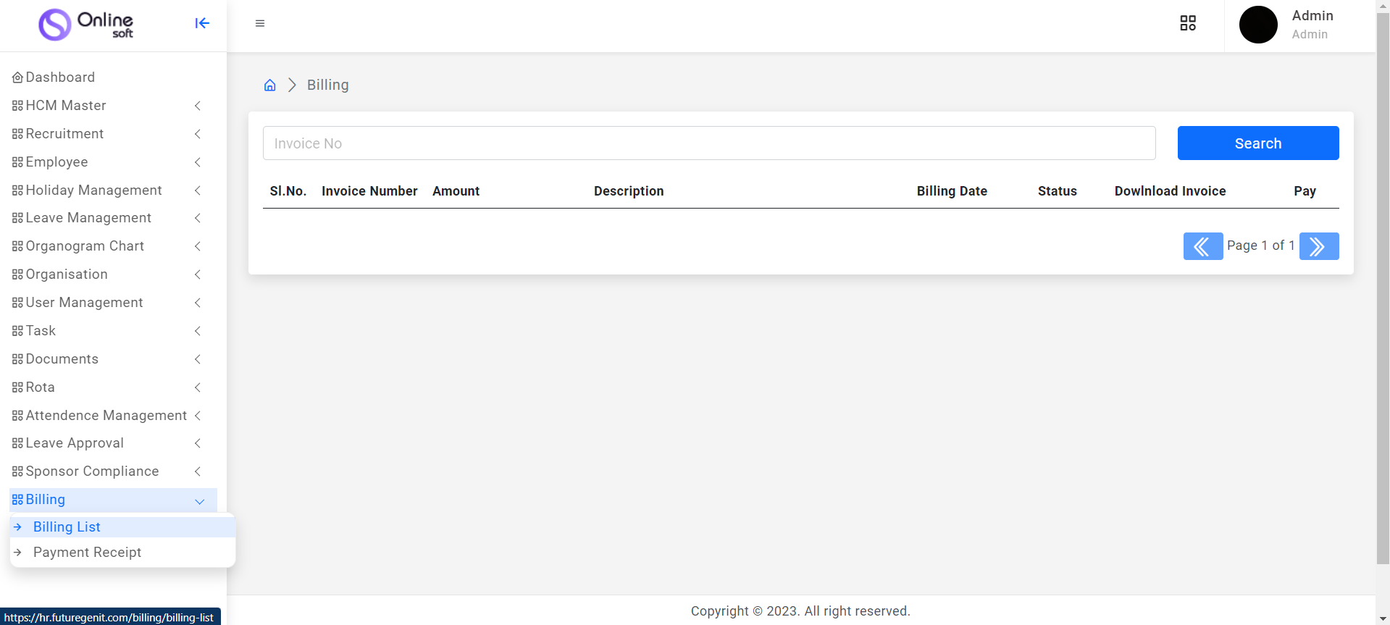The image size is (1390, 625).
Task: Go to next page with double-right arrow
Action: [x=1318, y=246]
